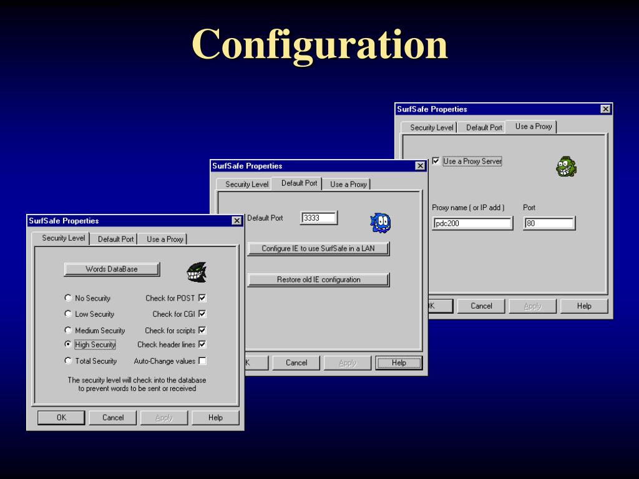Open the Security Level tab in front window

(x=61, y=238)
